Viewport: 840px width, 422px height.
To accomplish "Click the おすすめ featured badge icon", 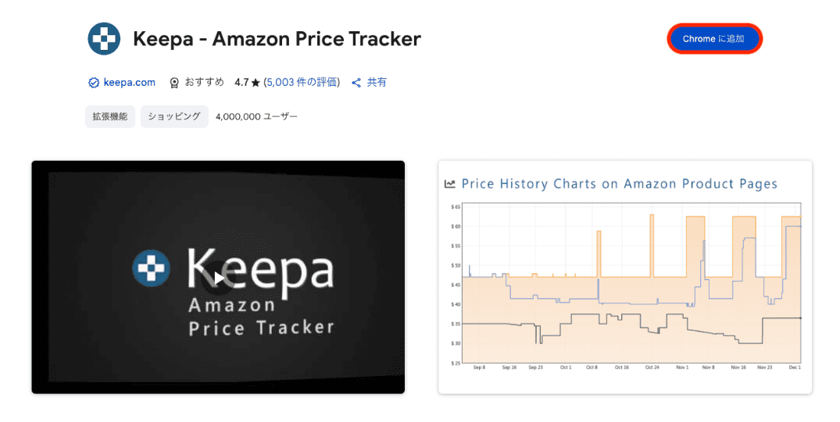I will [x=174, y=83].
